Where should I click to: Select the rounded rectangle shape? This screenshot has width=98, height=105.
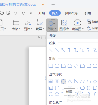click(57, 66)
